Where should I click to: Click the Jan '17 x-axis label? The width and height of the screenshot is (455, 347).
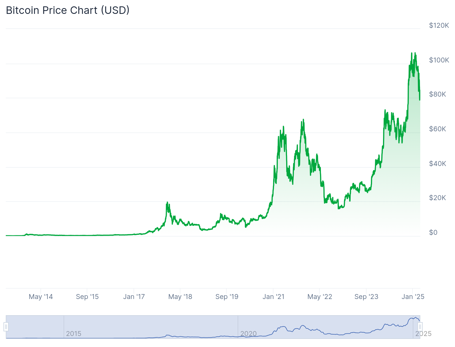(x=134, y=297)
